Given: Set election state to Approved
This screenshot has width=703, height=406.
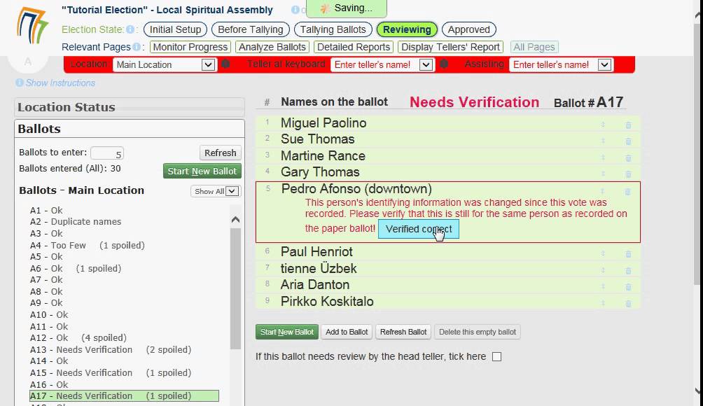Looking at the screenshot, I should click(x=469, y=29).
